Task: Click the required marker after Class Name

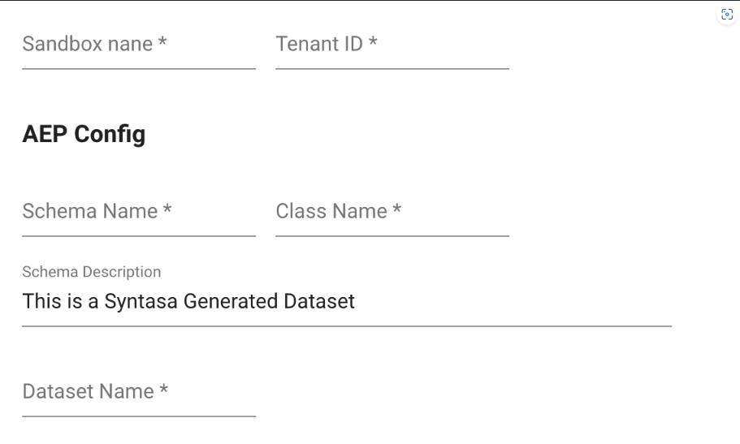Action: (397, 210)
